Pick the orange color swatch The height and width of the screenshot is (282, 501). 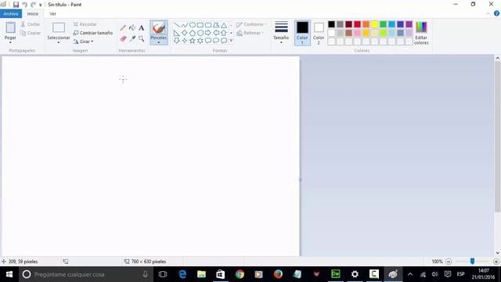[366, 24]
